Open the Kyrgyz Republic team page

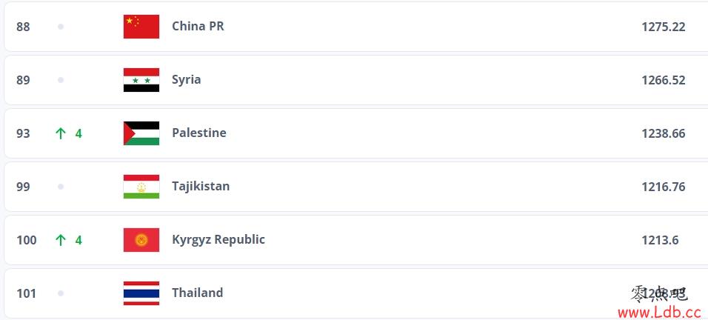pos(218,240)
